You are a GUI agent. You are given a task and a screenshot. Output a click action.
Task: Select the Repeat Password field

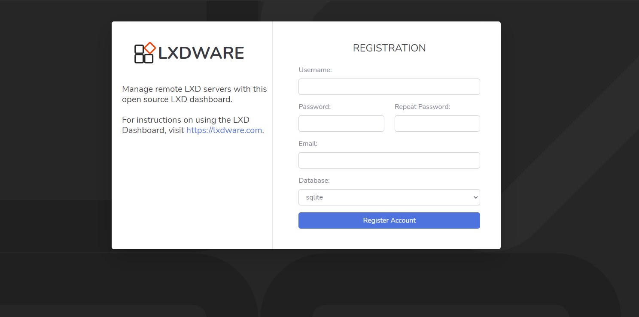[x=437, y=124]
